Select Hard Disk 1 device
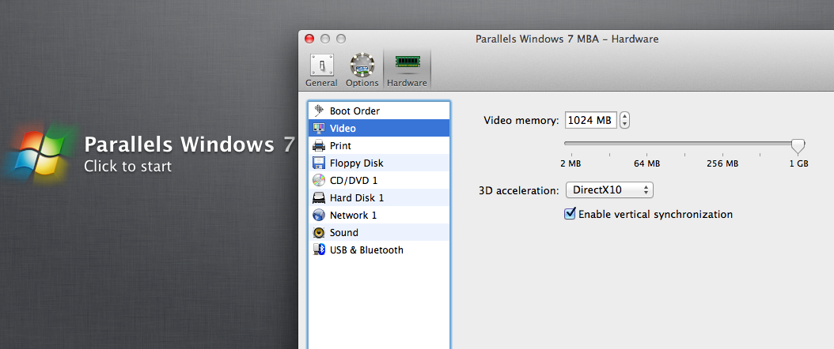The image size is (834, 349). (x=356, y=198)
